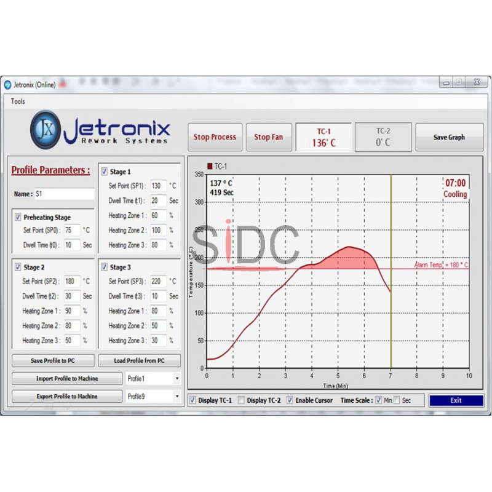Check the Sec time scale checkbox
Viewport: 492px width, 492px height.
point(397,400)
